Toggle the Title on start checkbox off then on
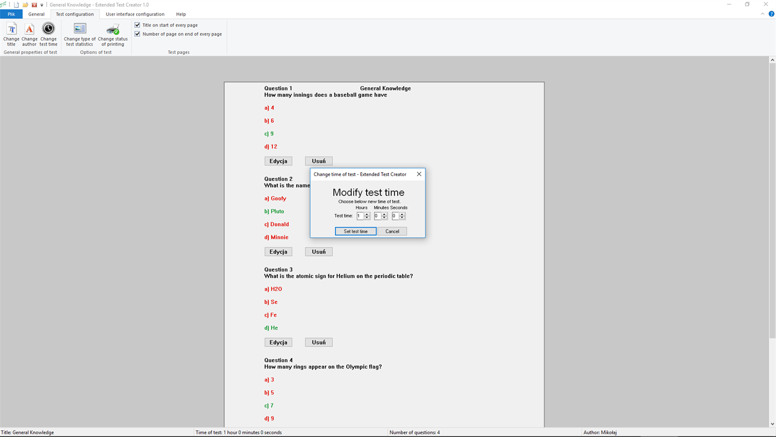The height and width of the screenshot is (437, 776). tap(136, 24)
